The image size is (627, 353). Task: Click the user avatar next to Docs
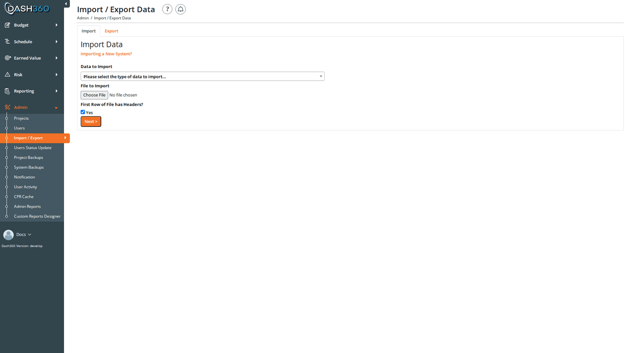(8, 233)
